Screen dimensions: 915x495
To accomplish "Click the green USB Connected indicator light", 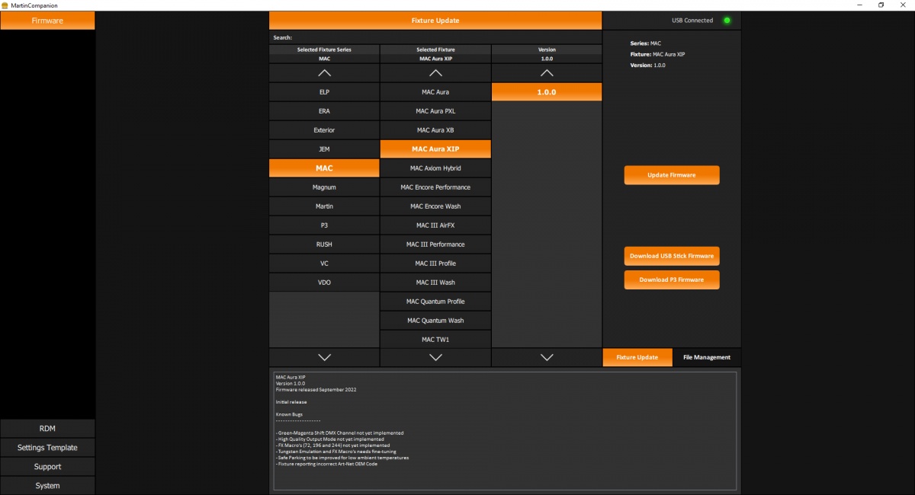I will point(727,21).
